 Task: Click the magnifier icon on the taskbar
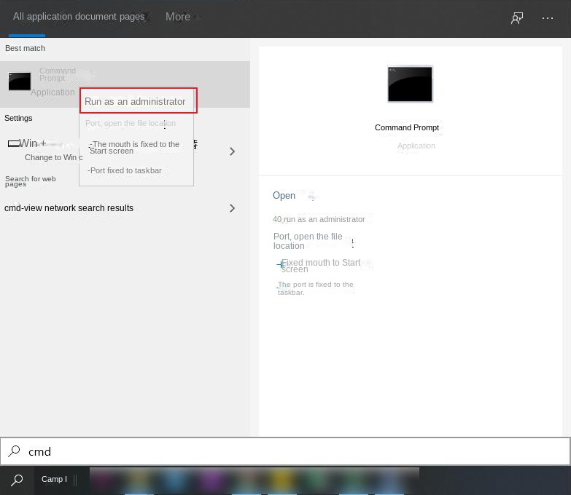tap(17, 480)
